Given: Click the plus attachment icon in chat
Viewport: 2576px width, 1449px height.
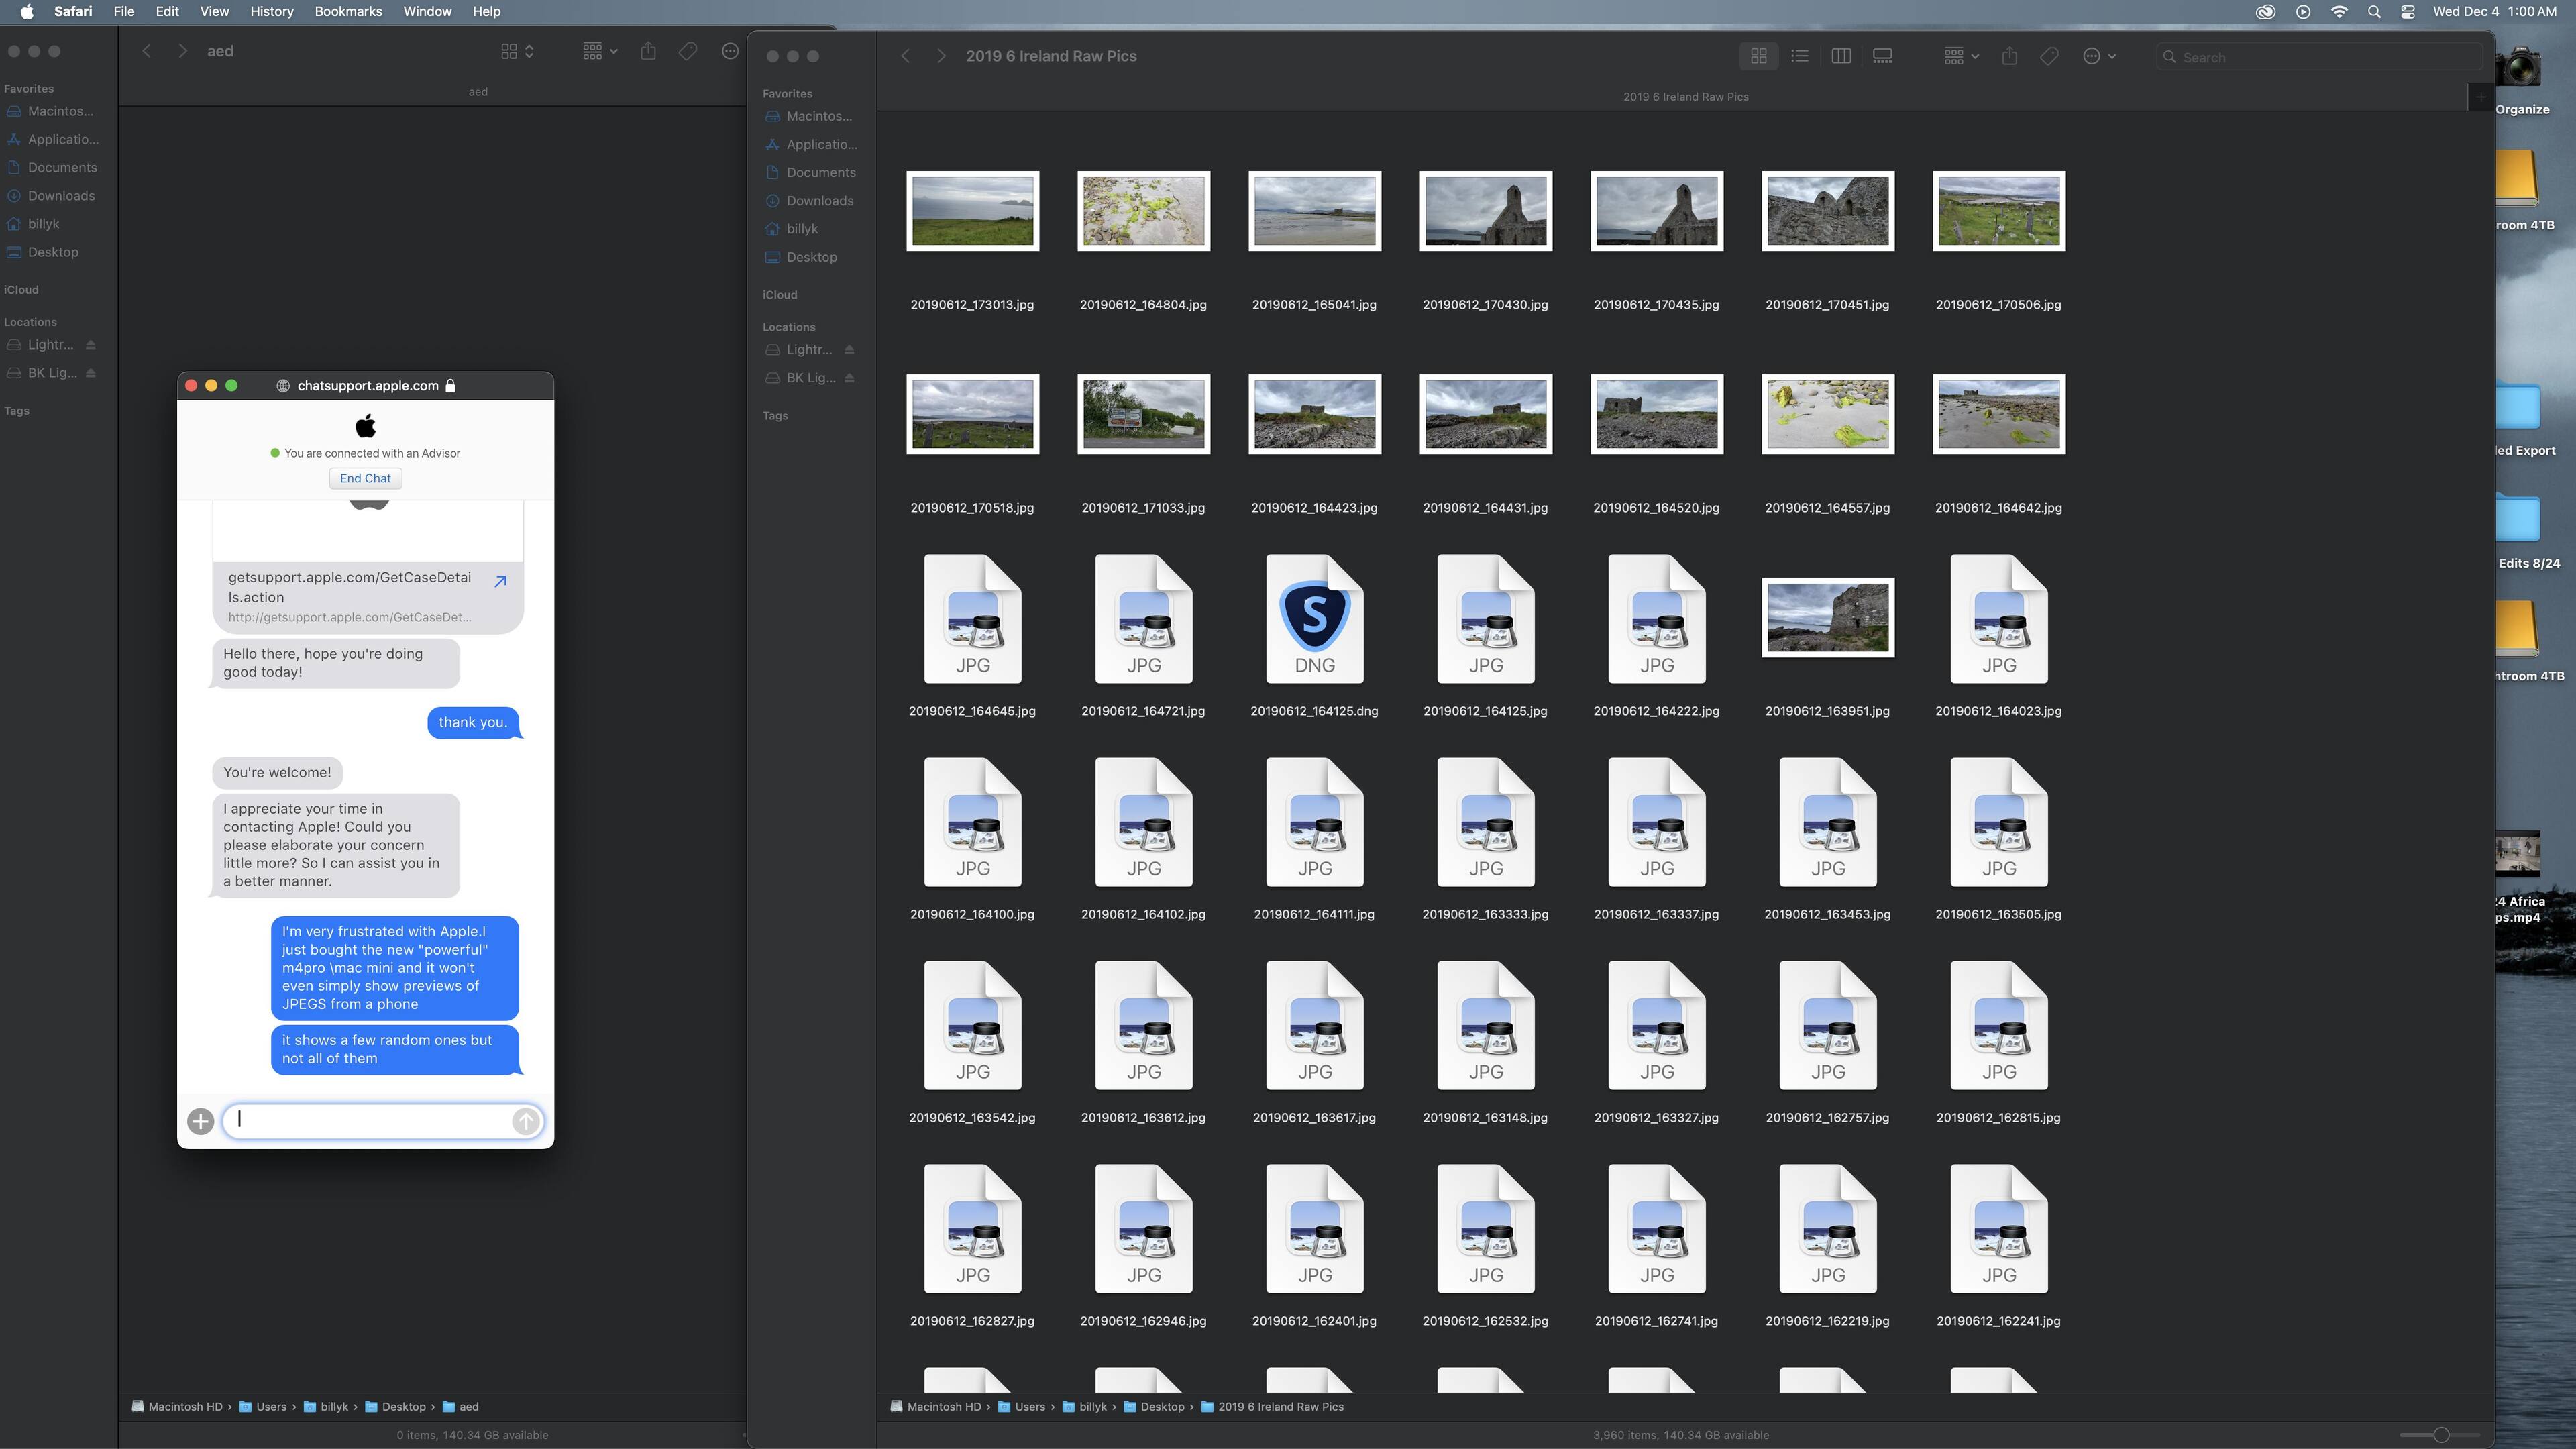Looking at the screenshot, I should (200, 1121).
